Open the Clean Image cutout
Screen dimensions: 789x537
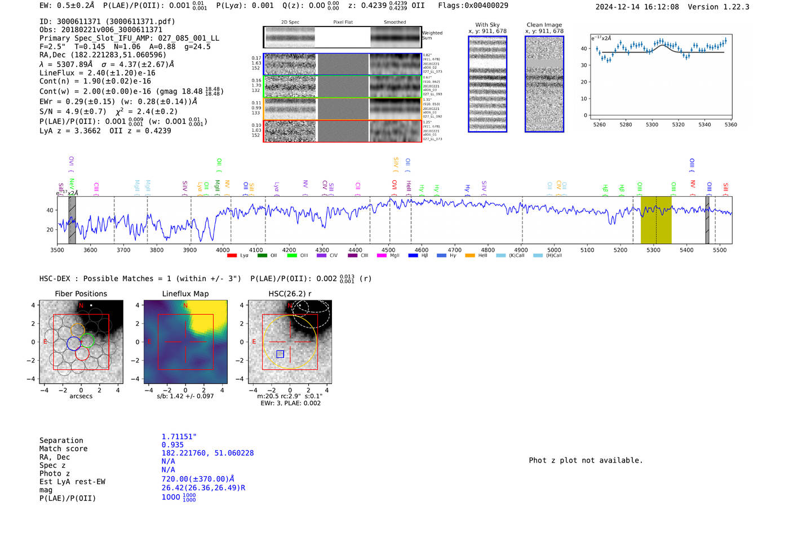point(544,84)
